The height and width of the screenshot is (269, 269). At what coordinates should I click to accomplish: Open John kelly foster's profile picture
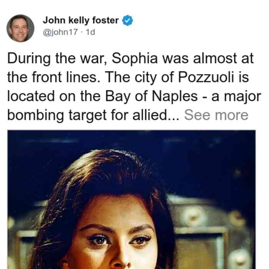tap(20, 28)
